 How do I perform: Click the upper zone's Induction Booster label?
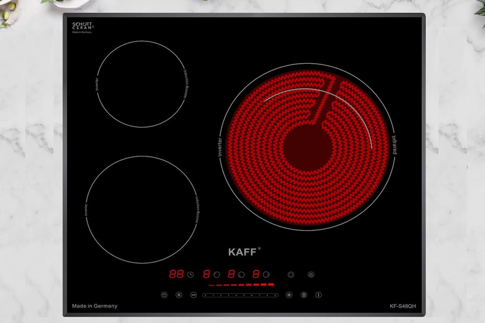(185, 84)
